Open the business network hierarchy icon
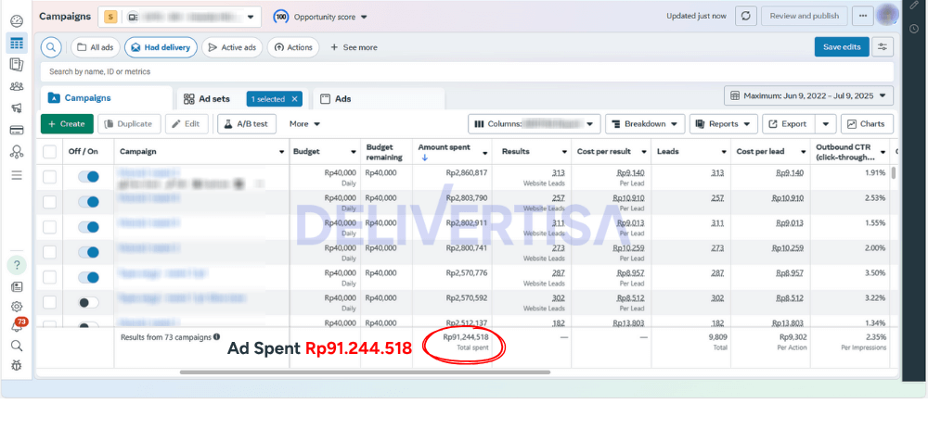 (17, 152)
